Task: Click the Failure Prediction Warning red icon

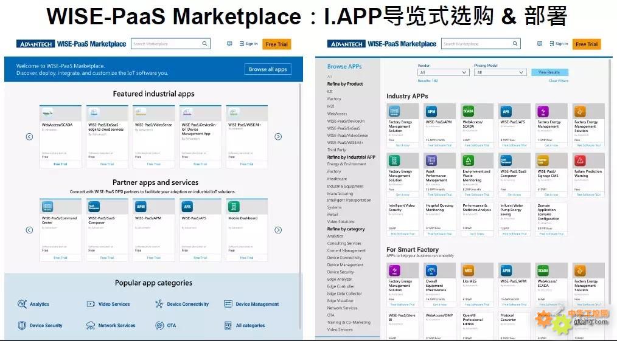Action: coord(580,160)
